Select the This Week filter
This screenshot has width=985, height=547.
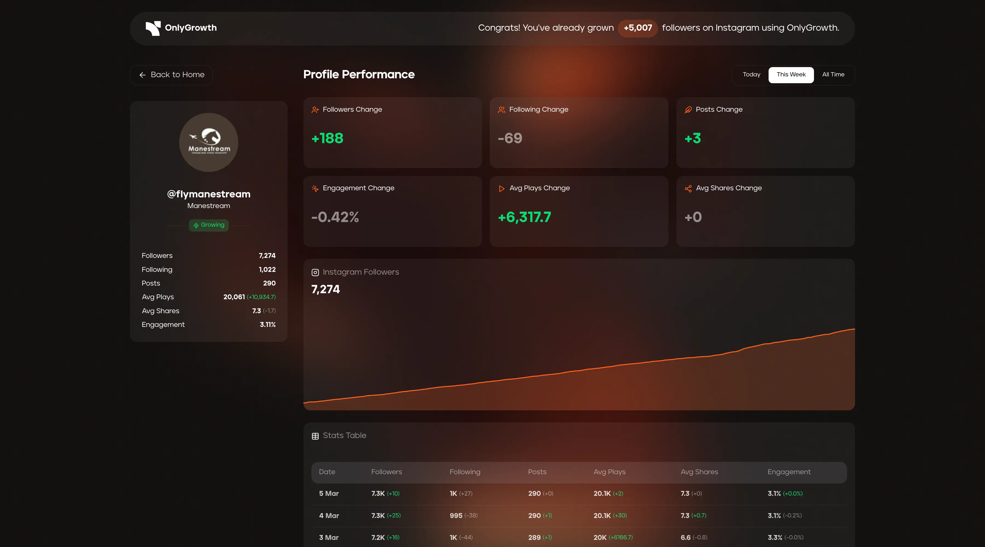pyautogui.click(x=791, y=74)
